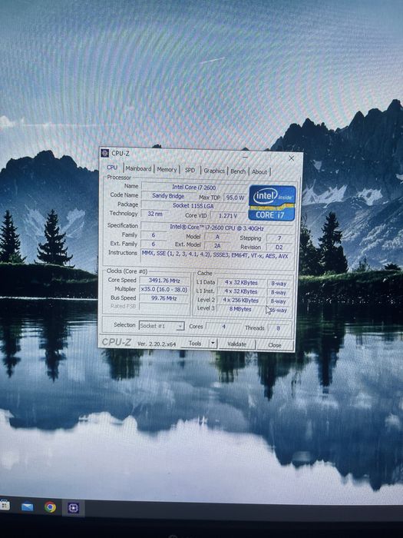Click the Level 2 value 4 x 256 KBytes
This screenshot has height=538, width=403.
[241, 301]
